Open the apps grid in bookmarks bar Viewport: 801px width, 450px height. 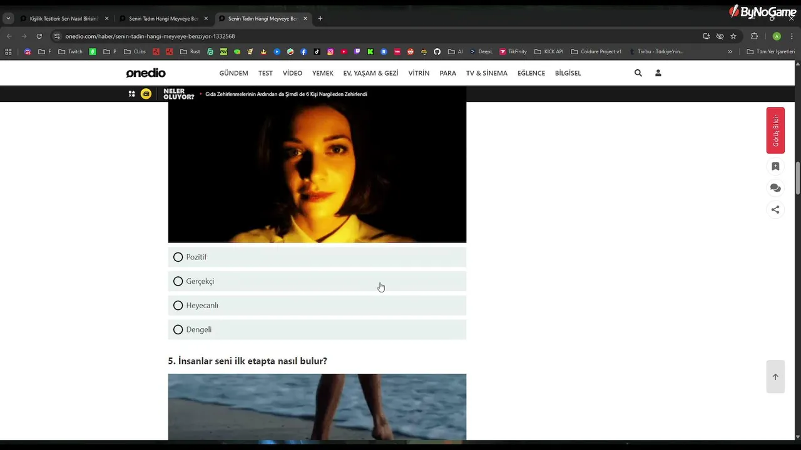coord(8,52)
